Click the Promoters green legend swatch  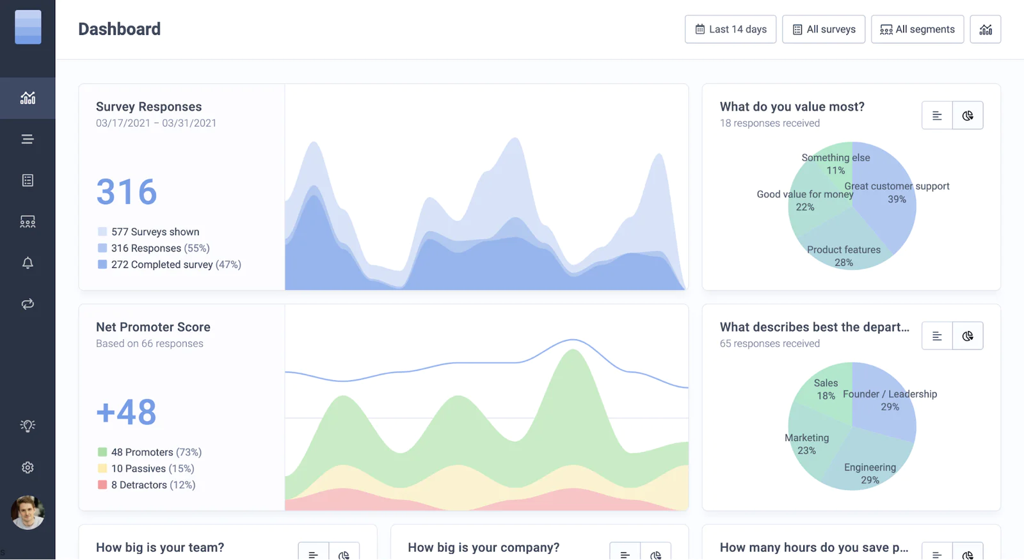pyautogui.click(x=102, y=452)
